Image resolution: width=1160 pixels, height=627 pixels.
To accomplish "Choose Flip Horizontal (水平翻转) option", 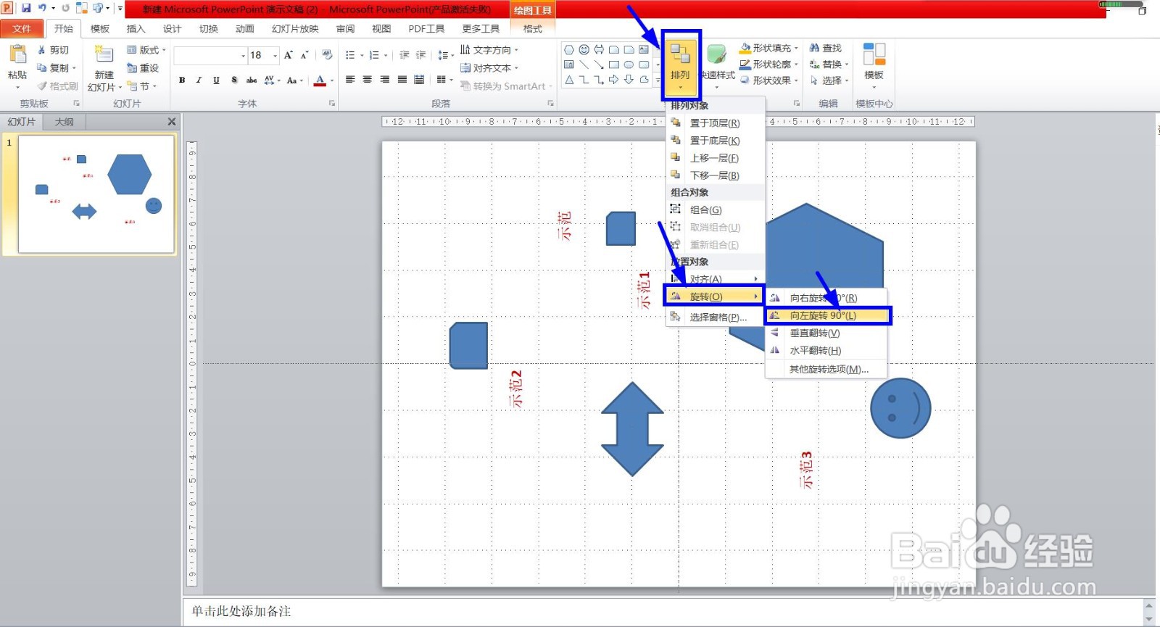I will tap(827, 351).
